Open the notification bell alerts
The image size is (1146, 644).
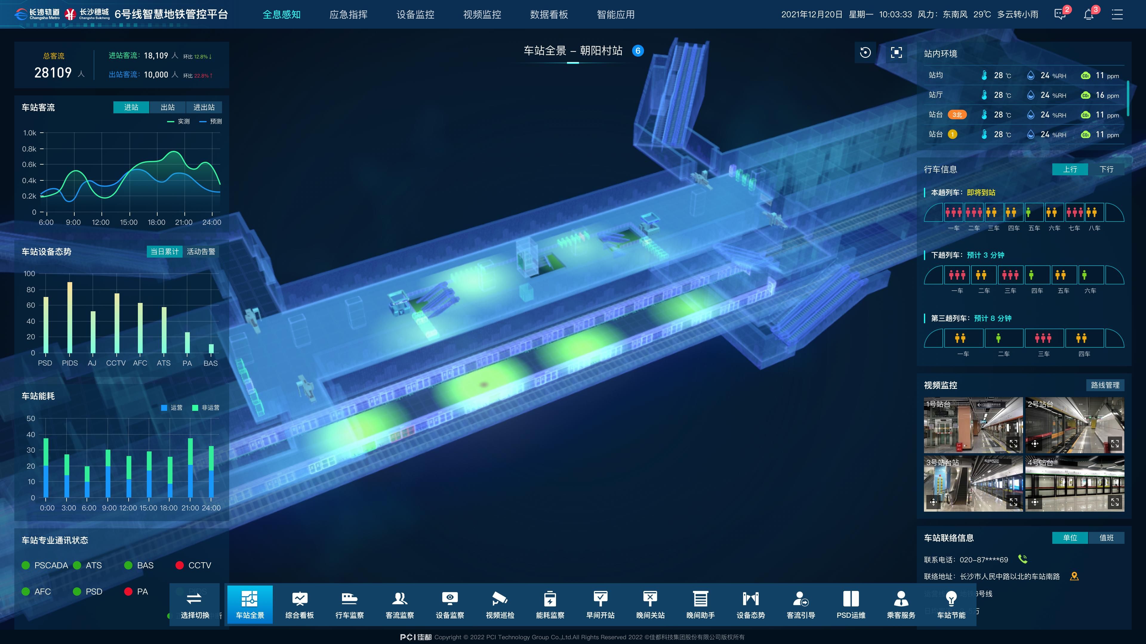point(1089,15)
